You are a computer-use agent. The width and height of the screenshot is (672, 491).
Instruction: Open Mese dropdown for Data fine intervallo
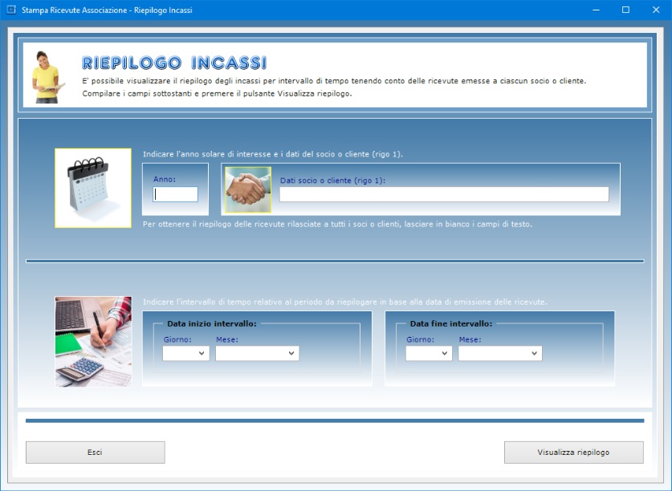point(500,354)
